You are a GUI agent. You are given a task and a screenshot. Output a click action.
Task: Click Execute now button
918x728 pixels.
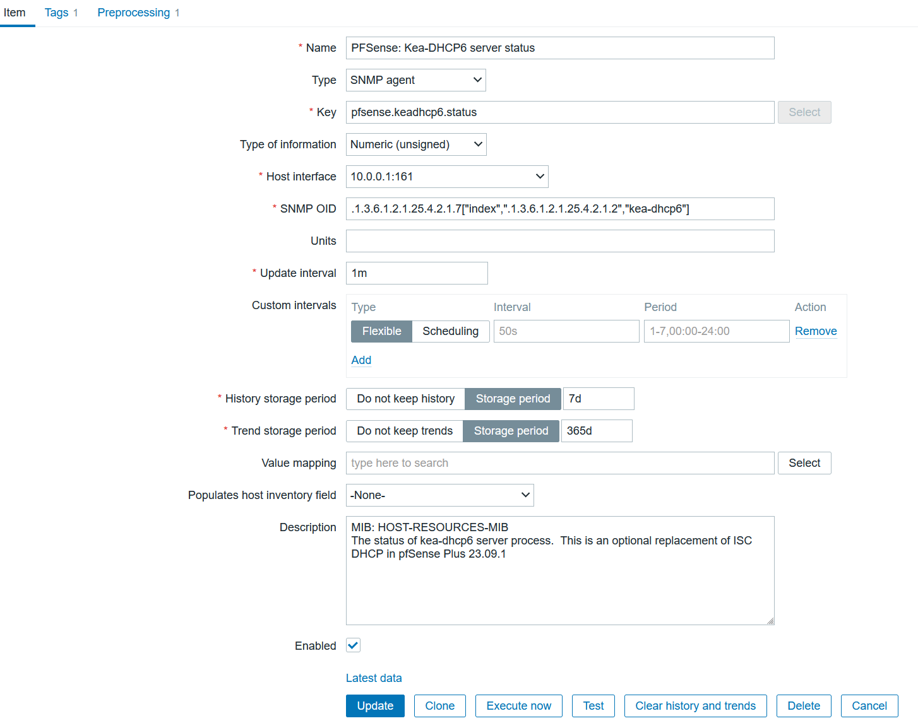click(518, 706)
